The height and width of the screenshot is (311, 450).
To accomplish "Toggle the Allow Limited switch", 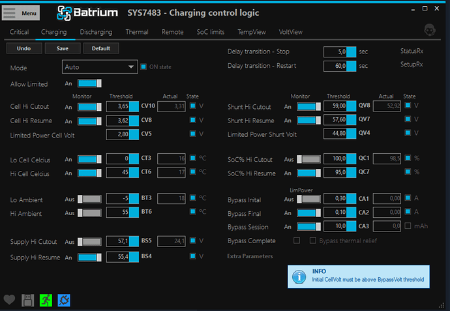I will (90, 83).
